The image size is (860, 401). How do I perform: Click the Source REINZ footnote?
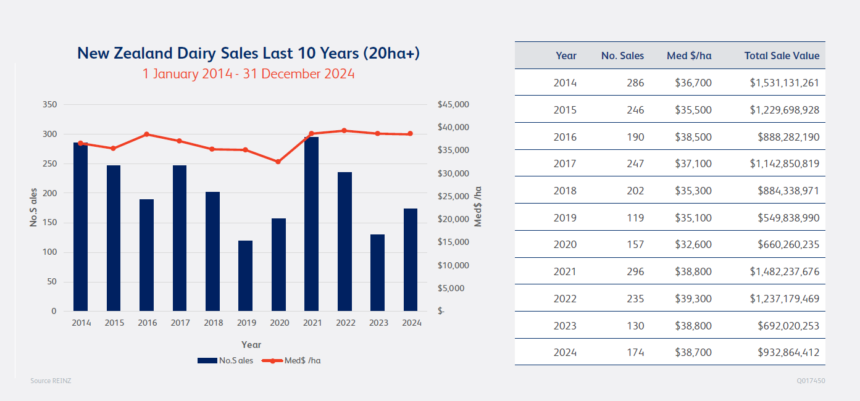point(51,381)
